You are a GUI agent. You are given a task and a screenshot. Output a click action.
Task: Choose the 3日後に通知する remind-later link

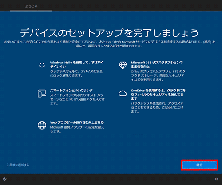pos(18,165)
